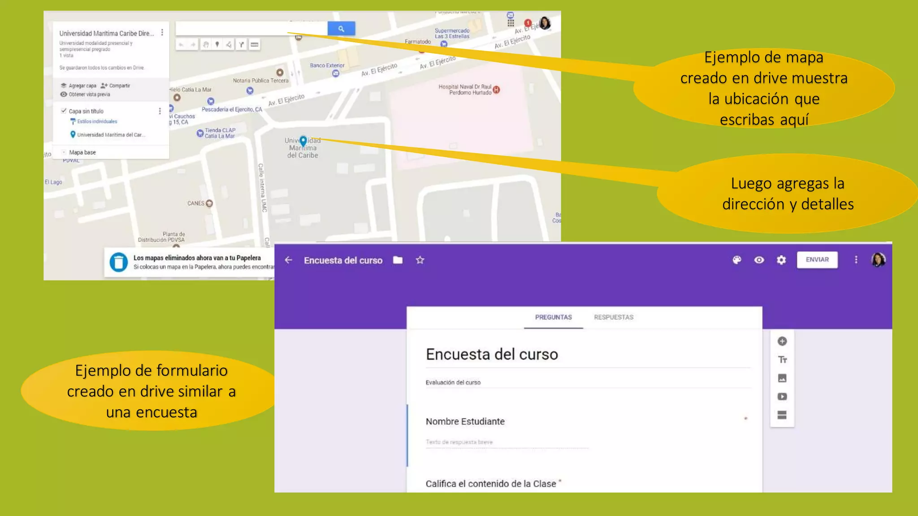The image size is (918, 516).
Task: Open form three-dot more menu
Action: pyautogui.click(x=856, y=260)
